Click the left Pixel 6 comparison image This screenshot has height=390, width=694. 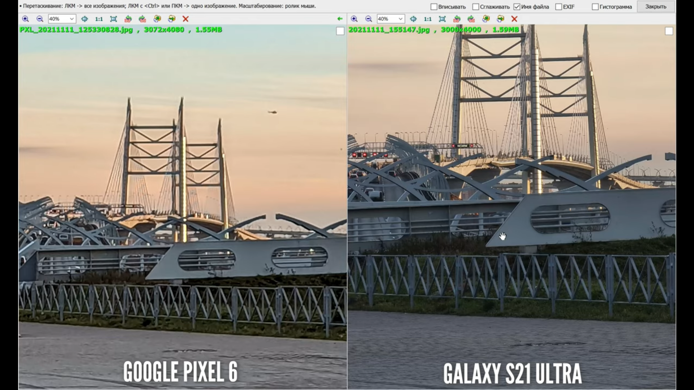point(183,207)
